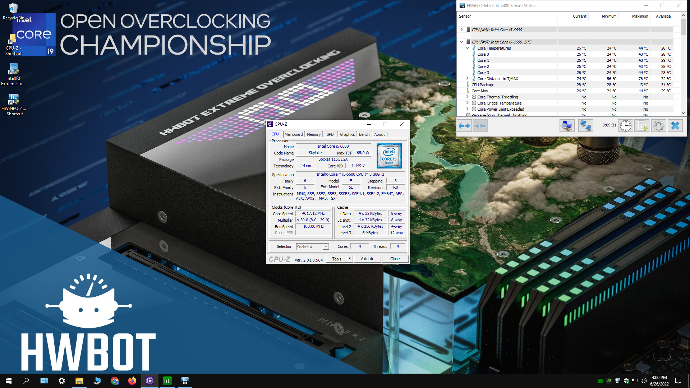Click the HWiNFO vertical scrollbar thumb
This screenshot has width=690, height=388.
click(x=683, y=27)
